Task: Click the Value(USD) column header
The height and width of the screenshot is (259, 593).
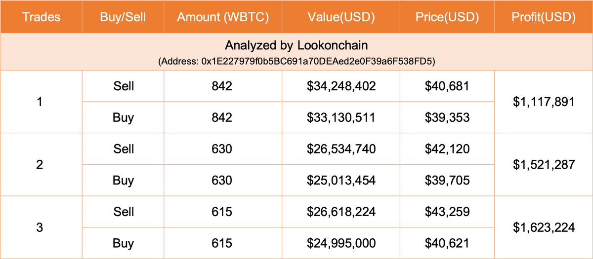Action: 341,17
